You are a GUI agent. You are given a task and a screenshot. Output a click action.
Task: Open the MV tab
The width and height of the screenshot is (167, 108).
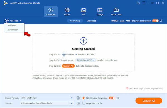click(83, 11)
